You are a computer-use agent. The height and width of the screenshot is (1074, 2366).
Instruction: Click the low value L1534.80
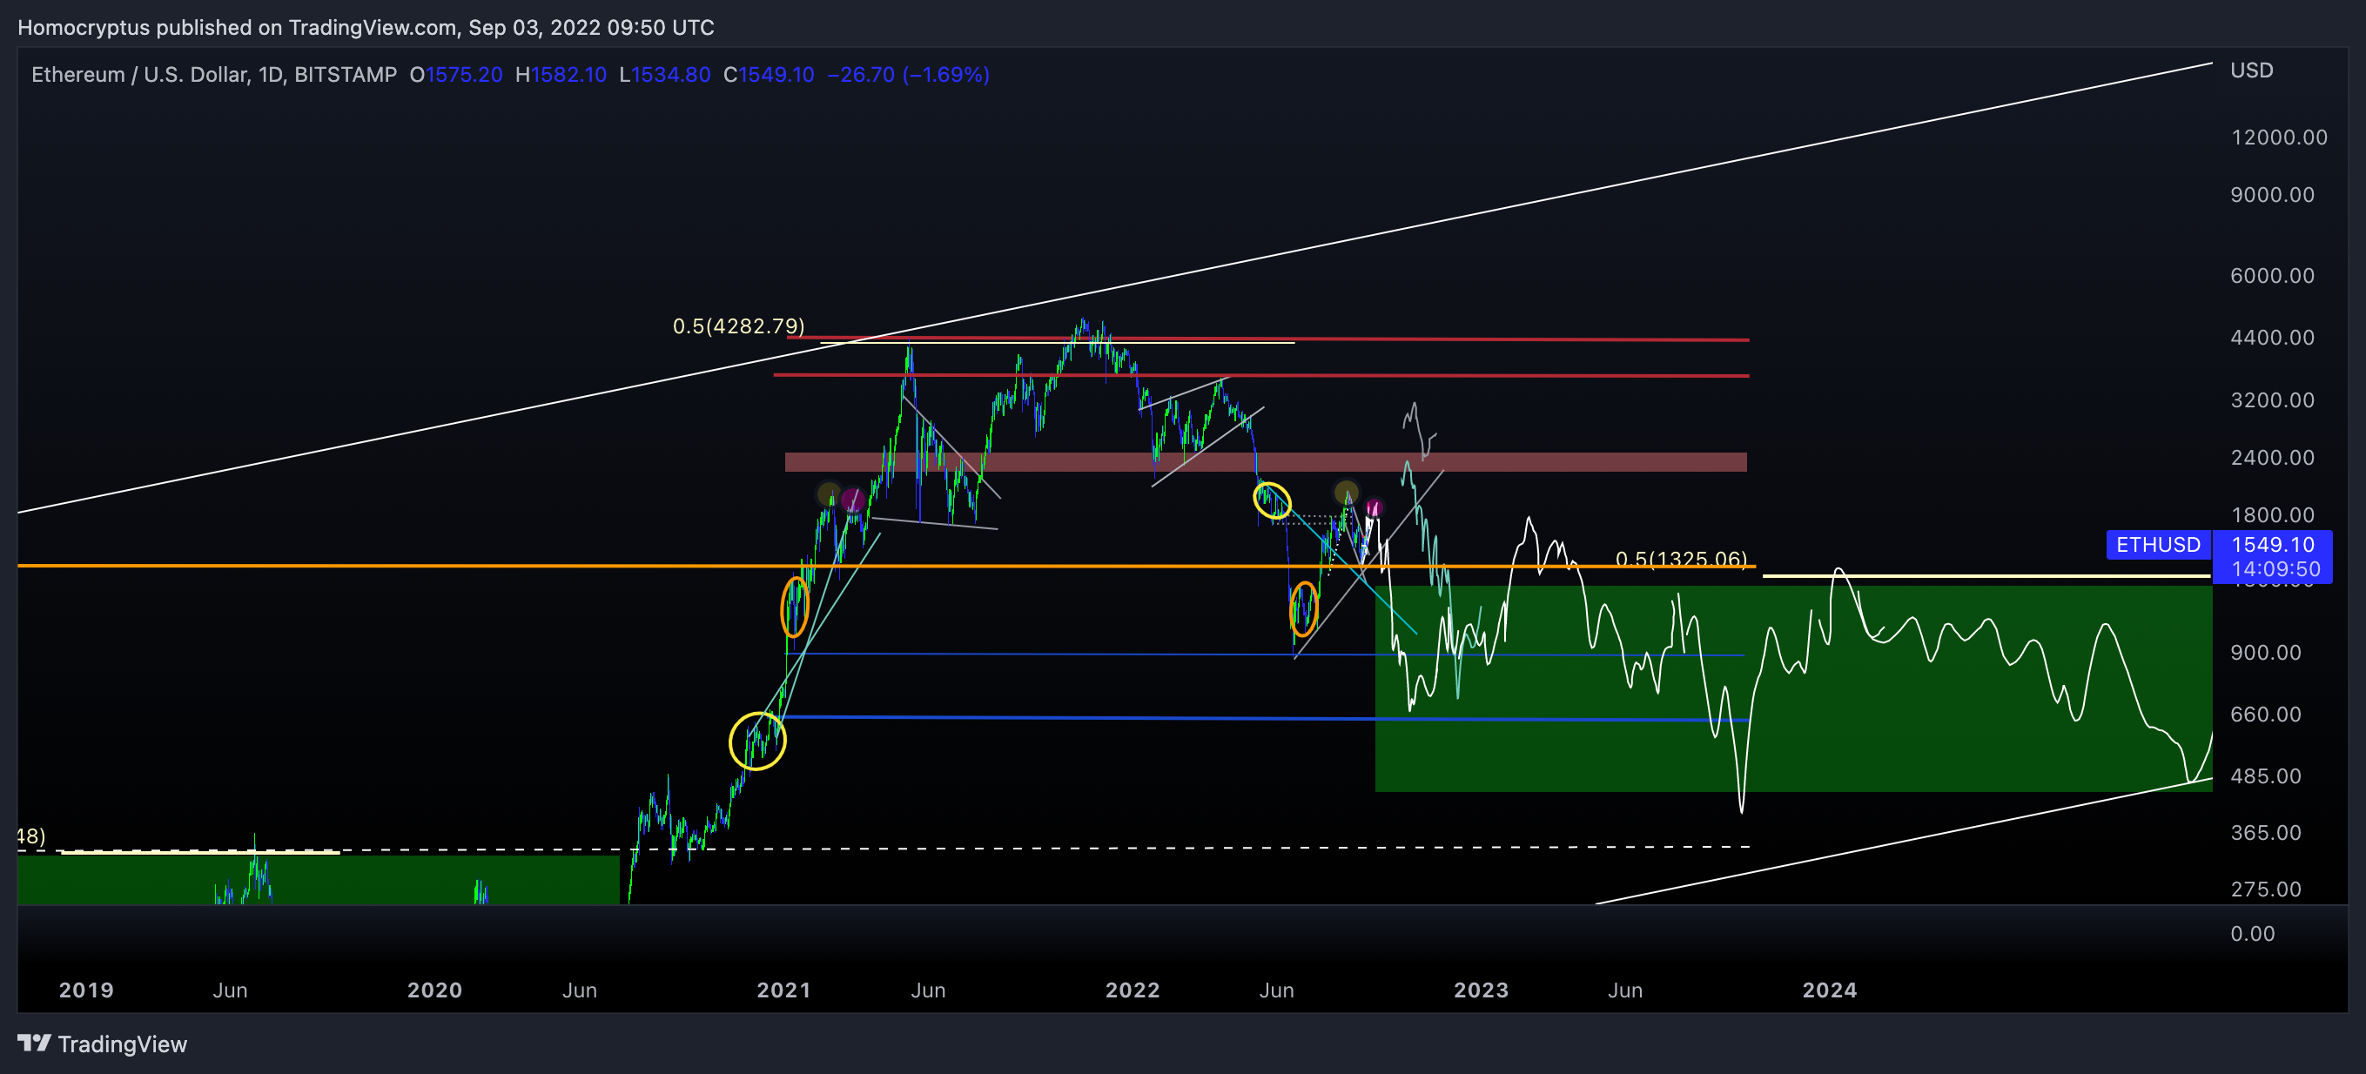click(665, 74)
